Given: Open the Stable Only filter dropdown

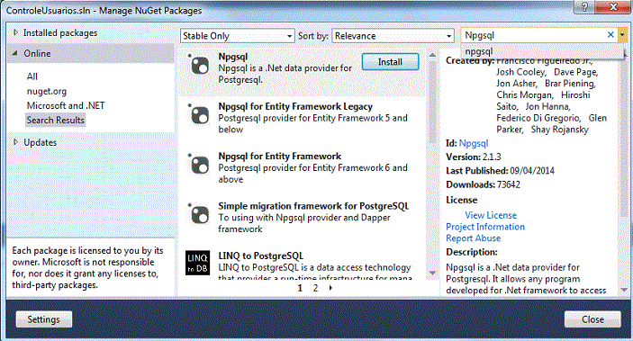Looking at the screenshot, I should click(x=238, y=36).
